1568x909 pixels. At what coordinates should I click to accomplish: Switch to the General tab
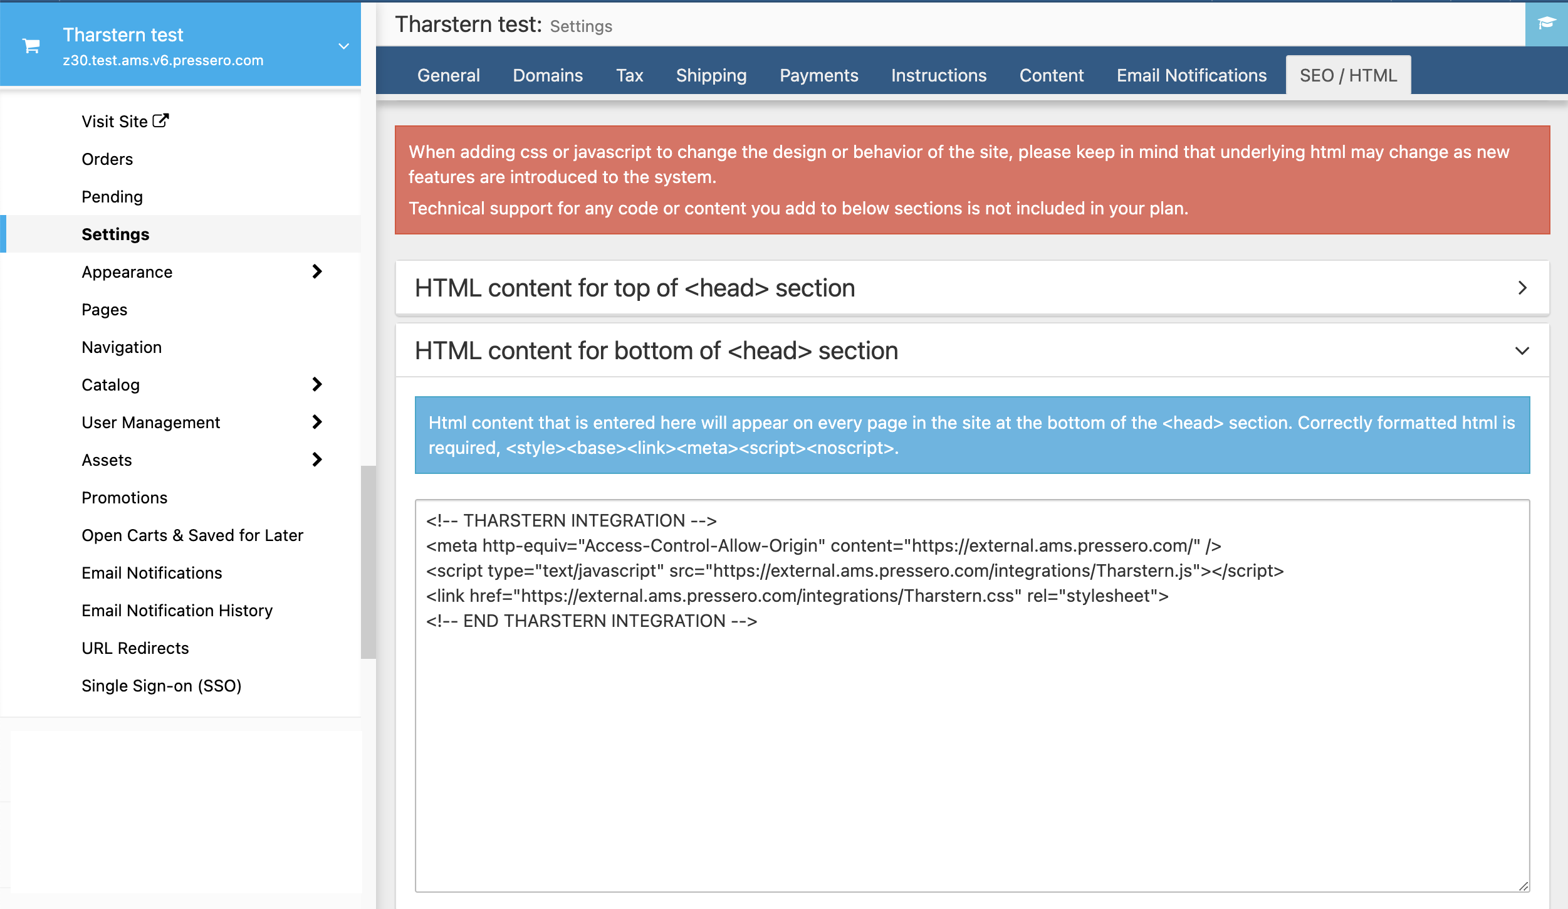coord(449,75)
